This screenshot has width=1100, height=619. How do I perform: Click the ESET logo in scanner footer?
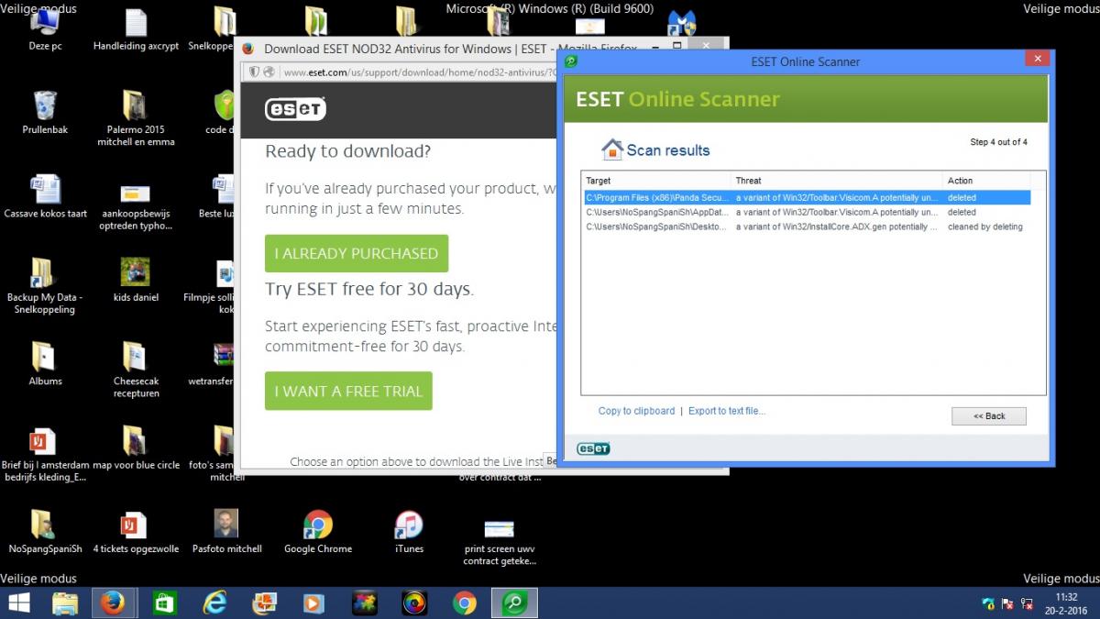pyautogui.click(x=593, y=448)
